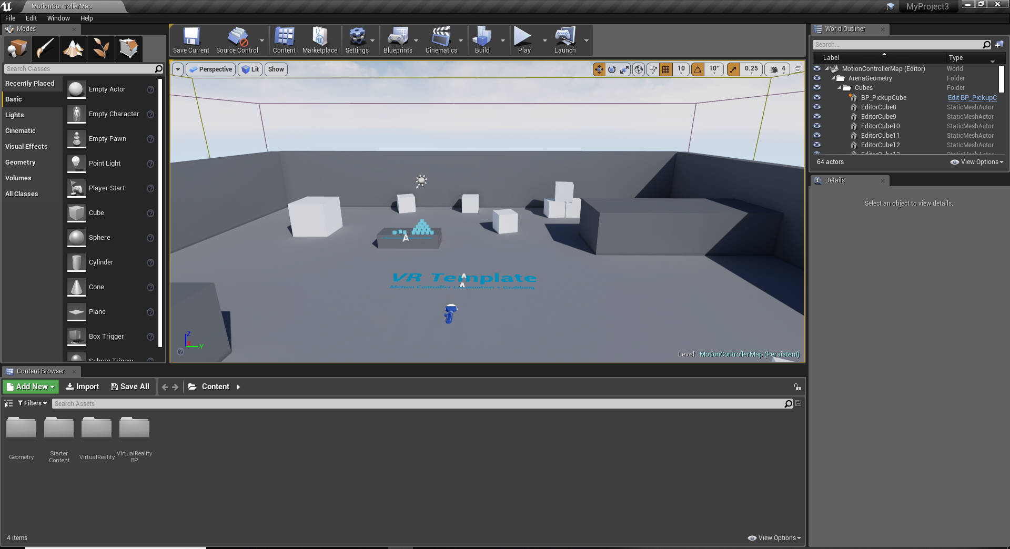Open the camera speed dropdown
The height and width of the screenshot is (549, 1010).
[777, 69]
